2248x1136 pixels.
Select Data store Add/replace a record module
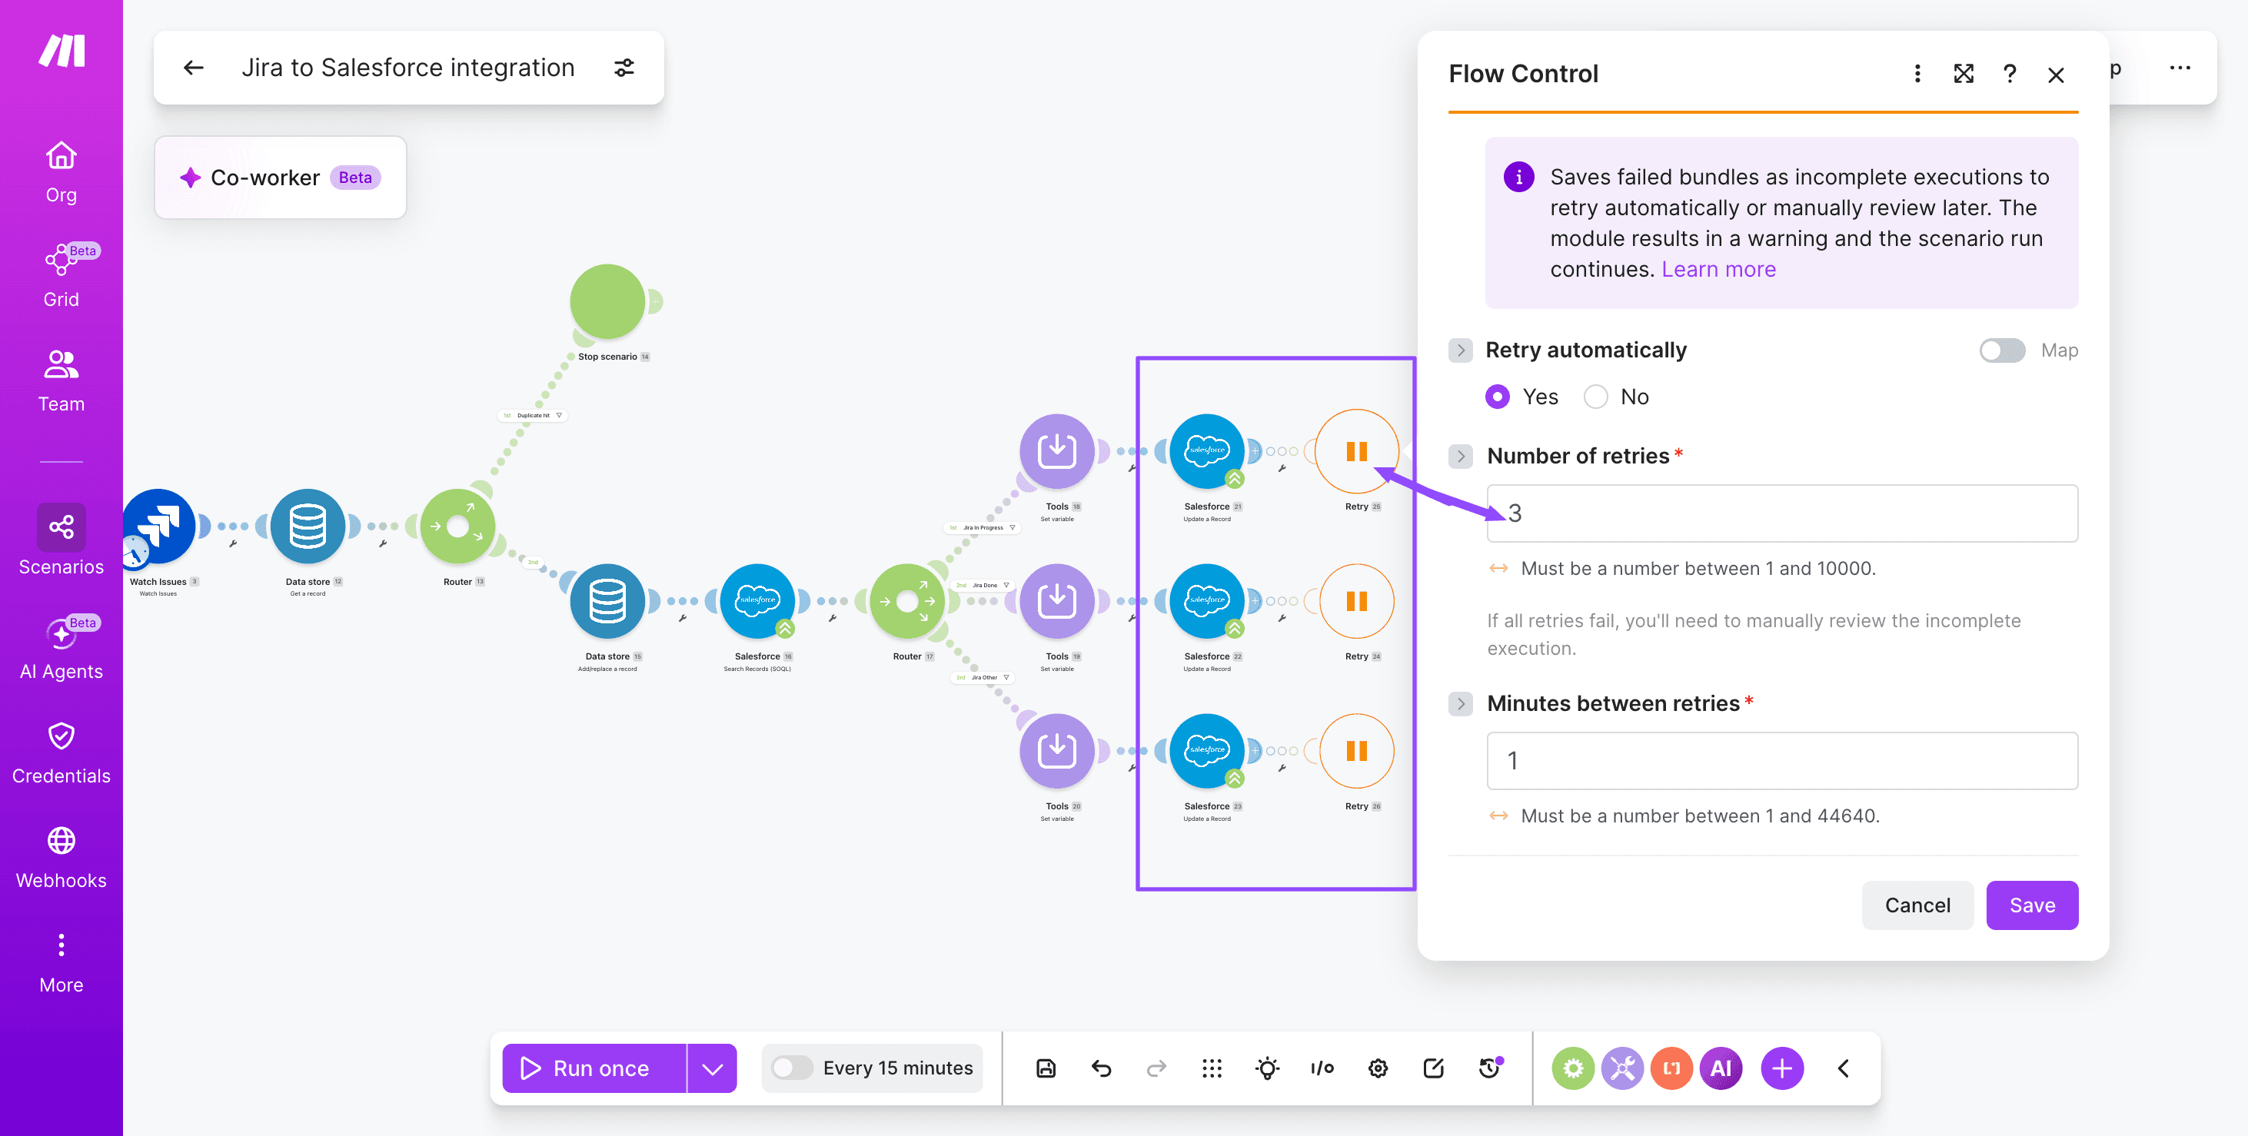pyautogui.click(x=607, y=601)
